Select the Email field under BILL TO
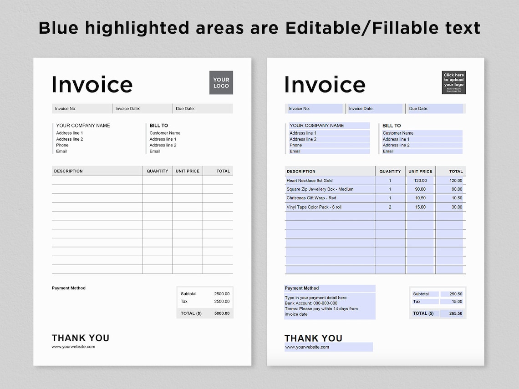The width and height of the screenshot is (519, 389). (x=421, y=152)
